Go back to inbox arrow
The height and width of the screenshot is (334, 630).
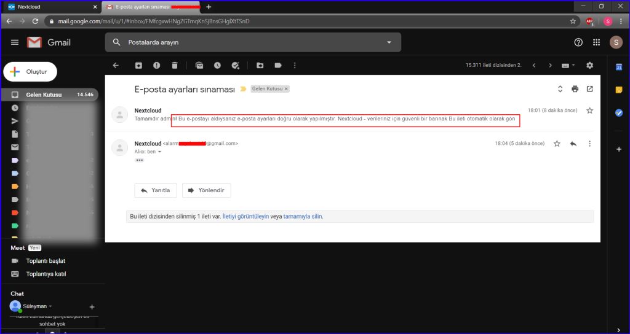click(116, 65)
